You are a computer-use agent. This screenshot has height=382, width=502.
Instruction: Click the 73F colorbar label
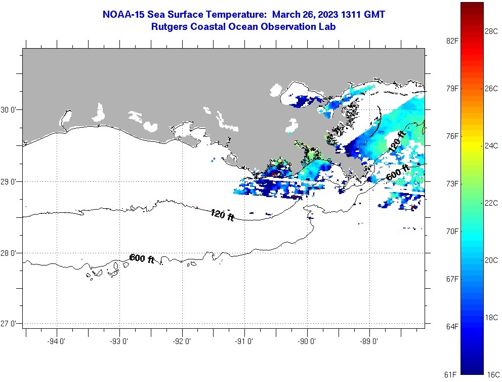coord(452,183)
